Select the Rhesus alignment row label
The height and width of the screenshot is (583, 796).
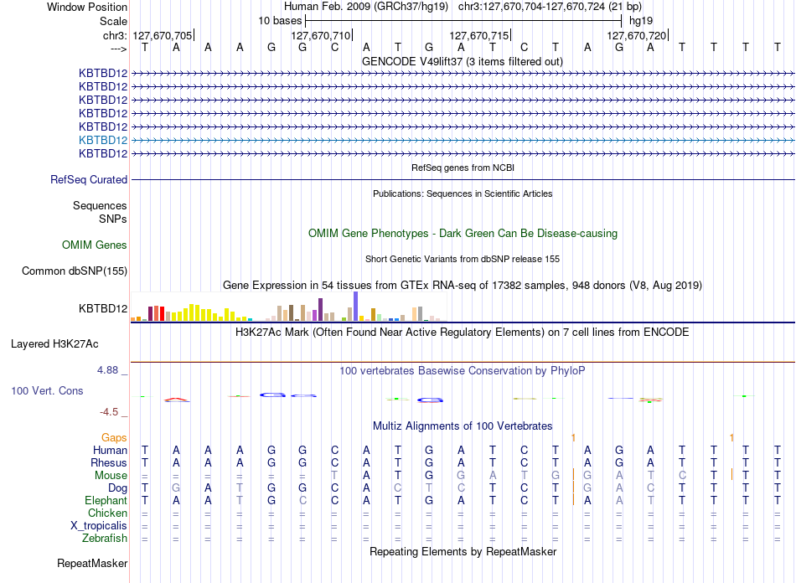coord(109,462)
